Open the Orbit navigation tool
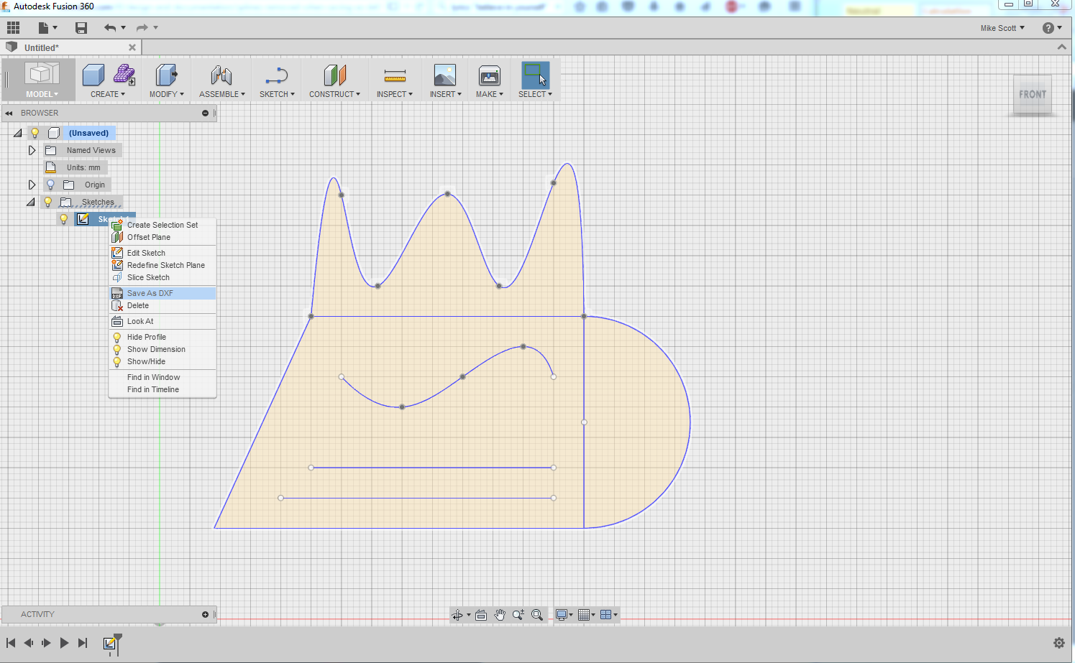 coord(457,615)
